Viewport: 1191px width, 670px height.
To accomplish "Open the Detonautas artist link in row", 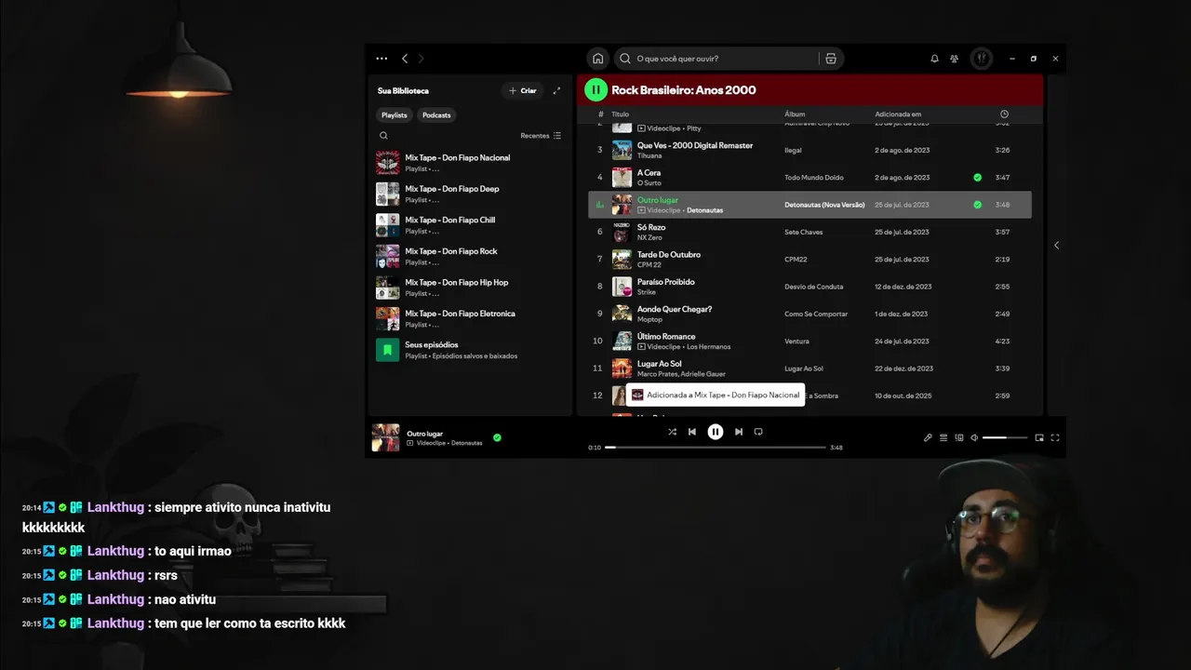I will (704, 210).
